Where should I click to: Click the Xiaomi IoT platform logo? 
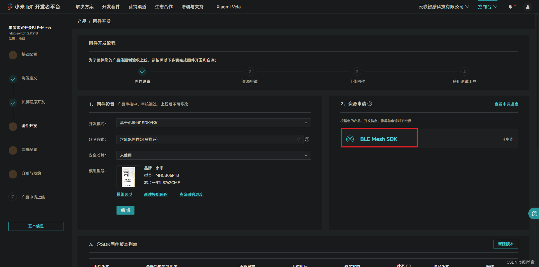point(34,7)
